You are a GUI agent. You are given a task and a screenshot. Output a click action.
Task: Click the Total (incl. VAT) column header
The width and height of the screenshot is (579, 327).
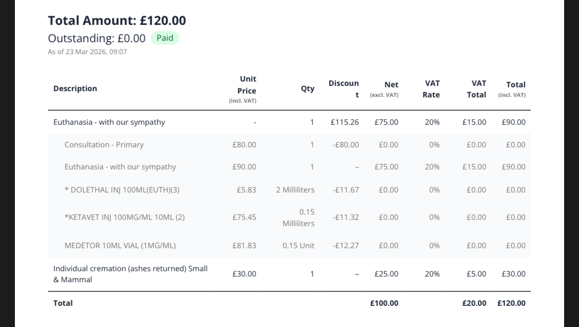pos(513,89)
